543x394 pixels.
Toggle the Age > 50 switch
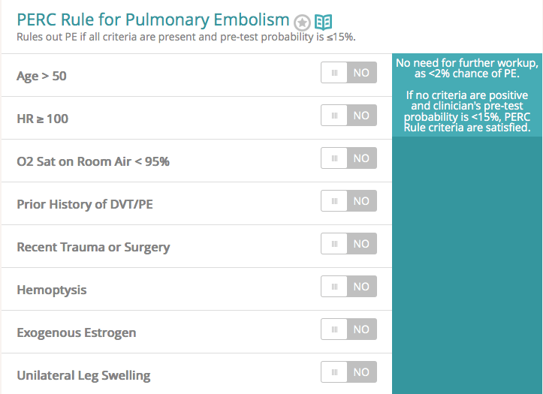[348, 73]
